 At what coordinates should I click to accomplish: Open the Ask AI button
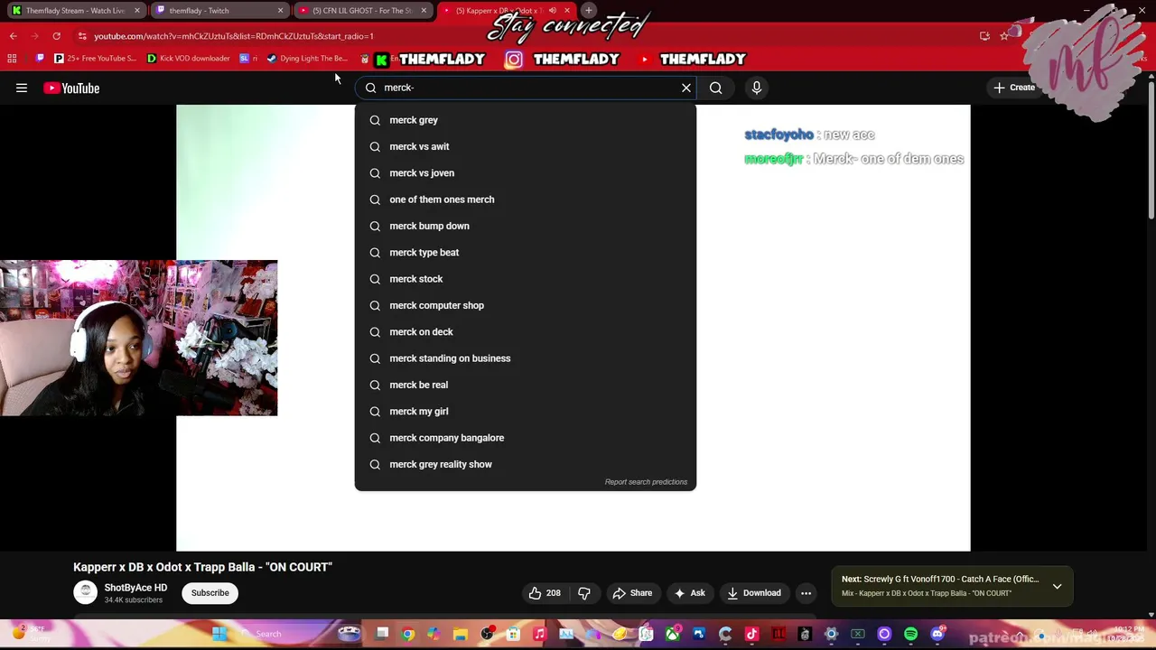coord(689,593)
